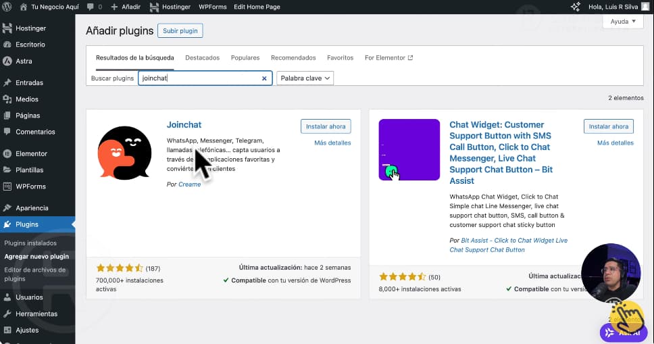Click the WordPress logo in admin bar
Viewport: 654px width, 344px height.
(x=7, y=6)
